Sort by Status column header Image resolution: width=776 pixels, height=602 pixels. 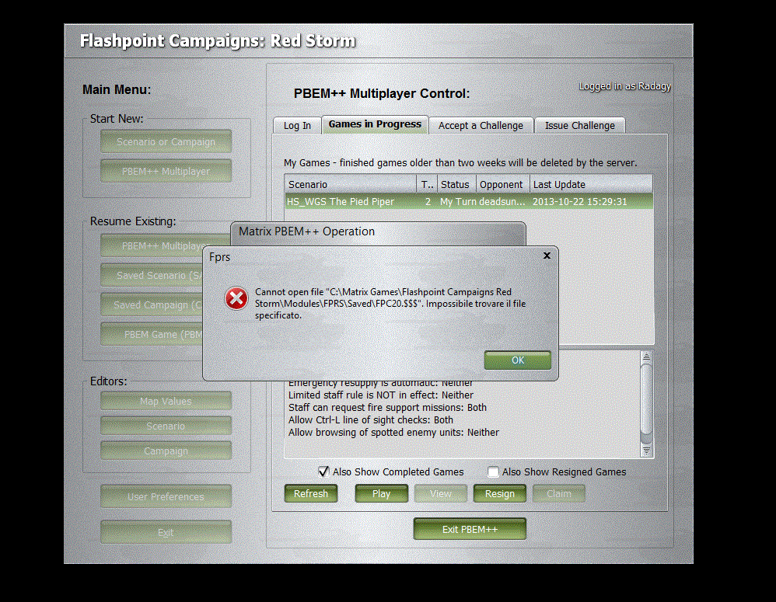[456, 184]
